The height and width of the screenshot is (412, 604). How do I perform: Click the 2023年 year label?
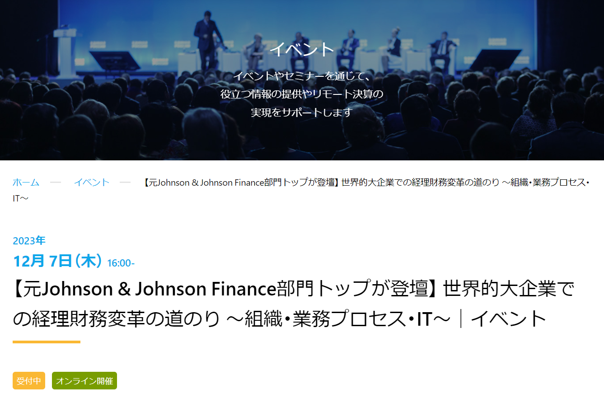click(x=29, y=240)
